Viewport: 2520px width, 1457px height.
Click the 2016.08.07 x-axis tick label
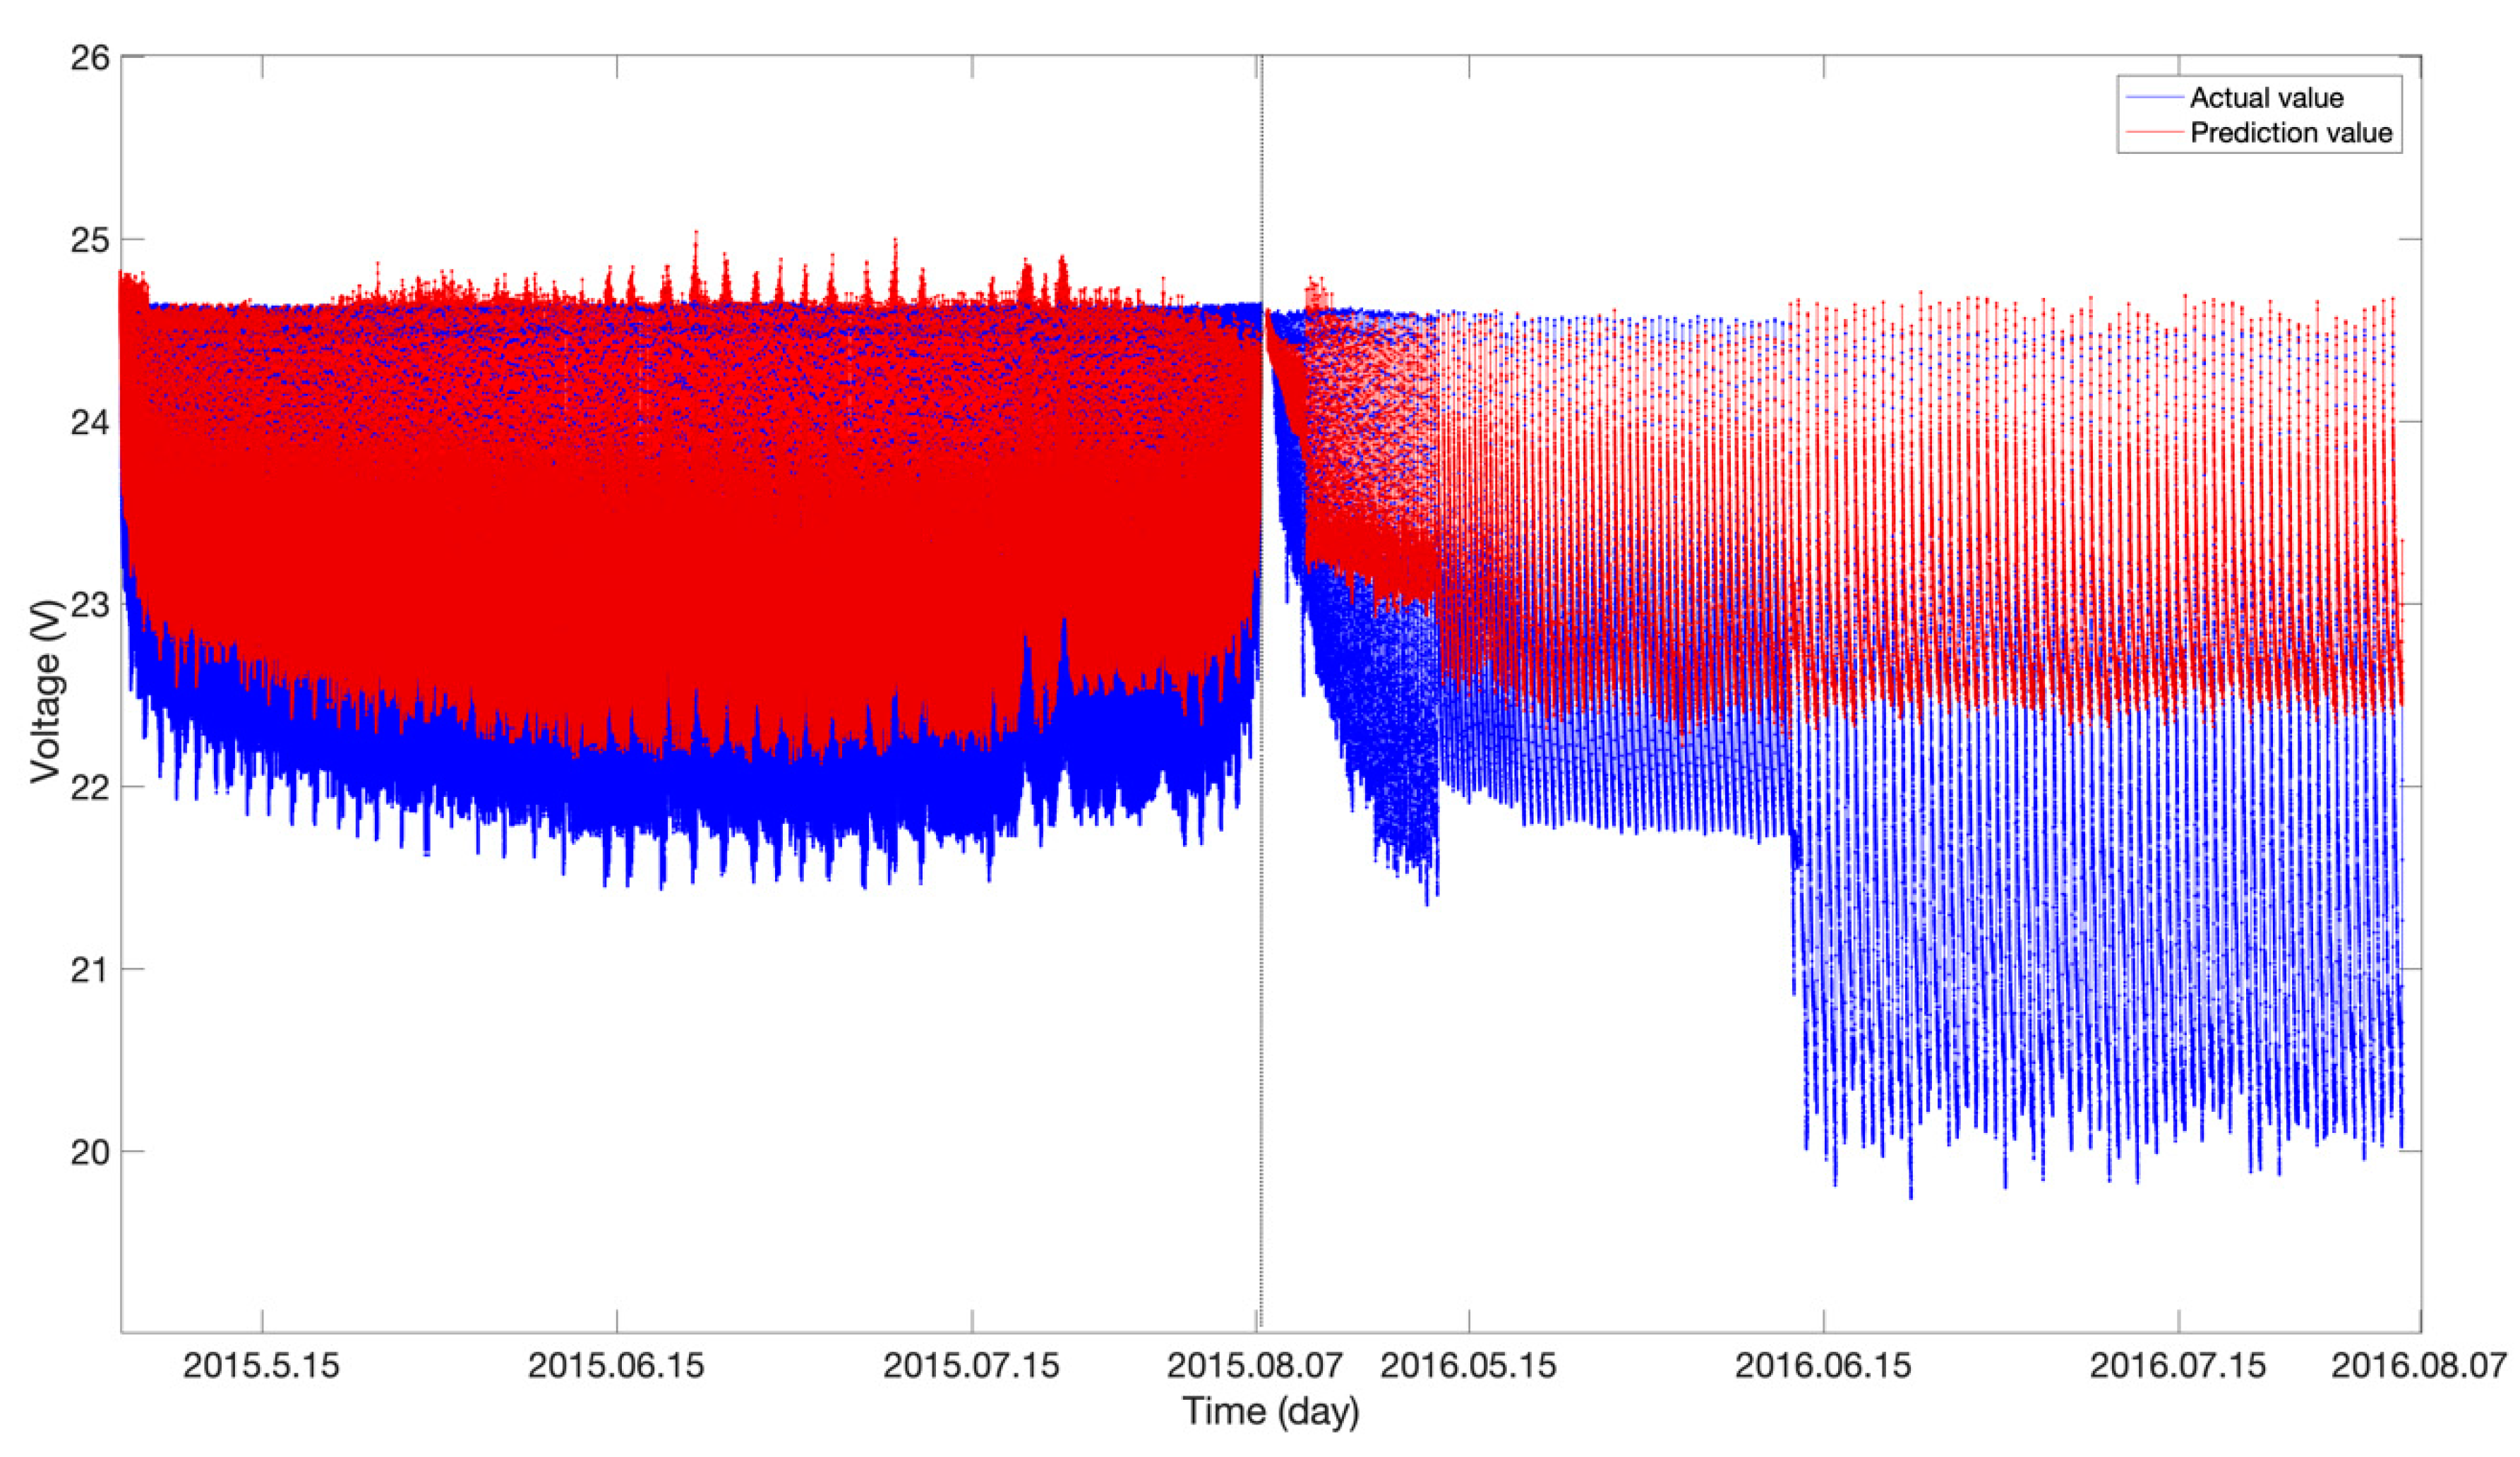[2419, 1366]
